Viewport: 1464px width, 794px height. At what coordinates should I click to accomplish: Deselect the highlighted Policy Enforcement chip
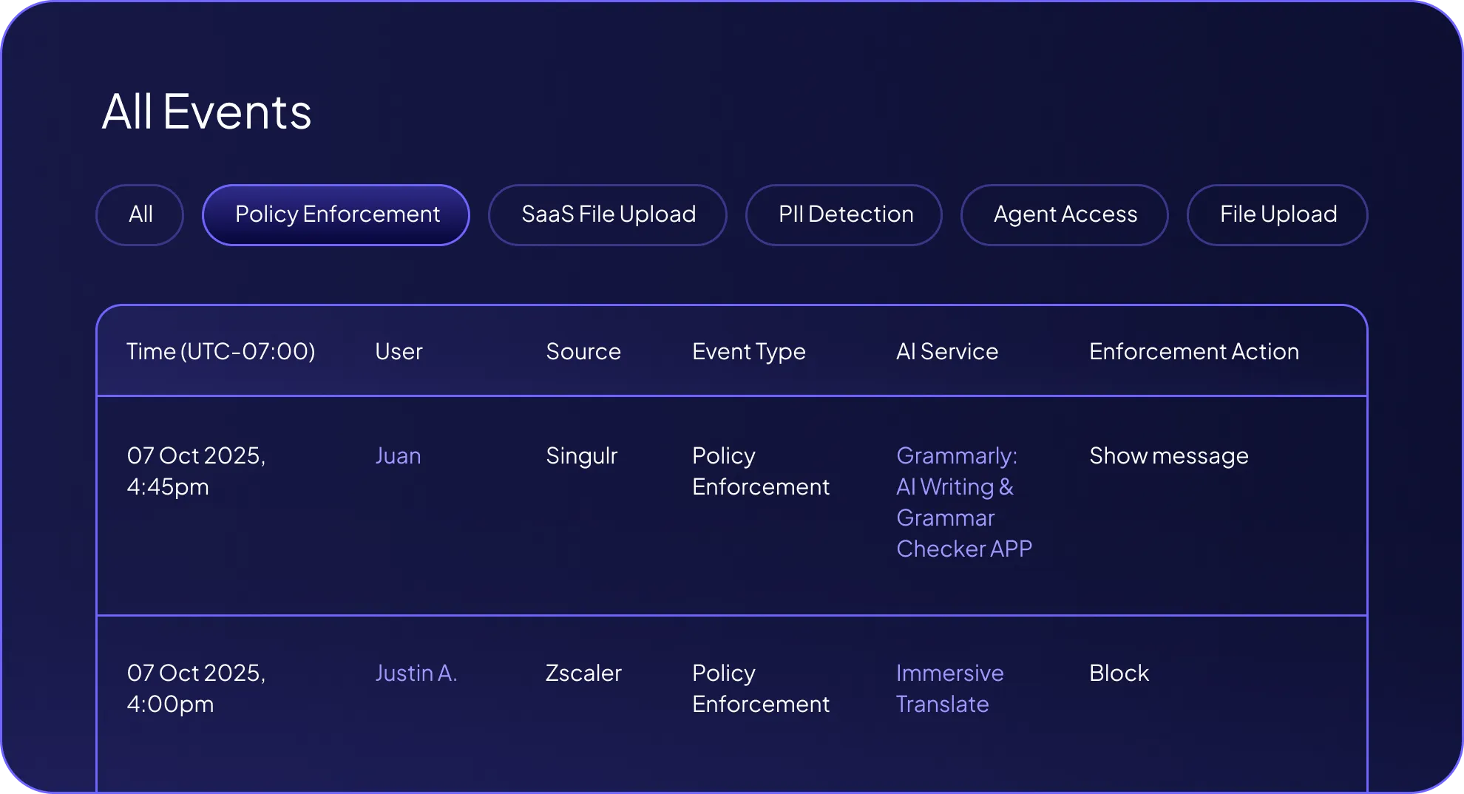(x=336, y=214)
